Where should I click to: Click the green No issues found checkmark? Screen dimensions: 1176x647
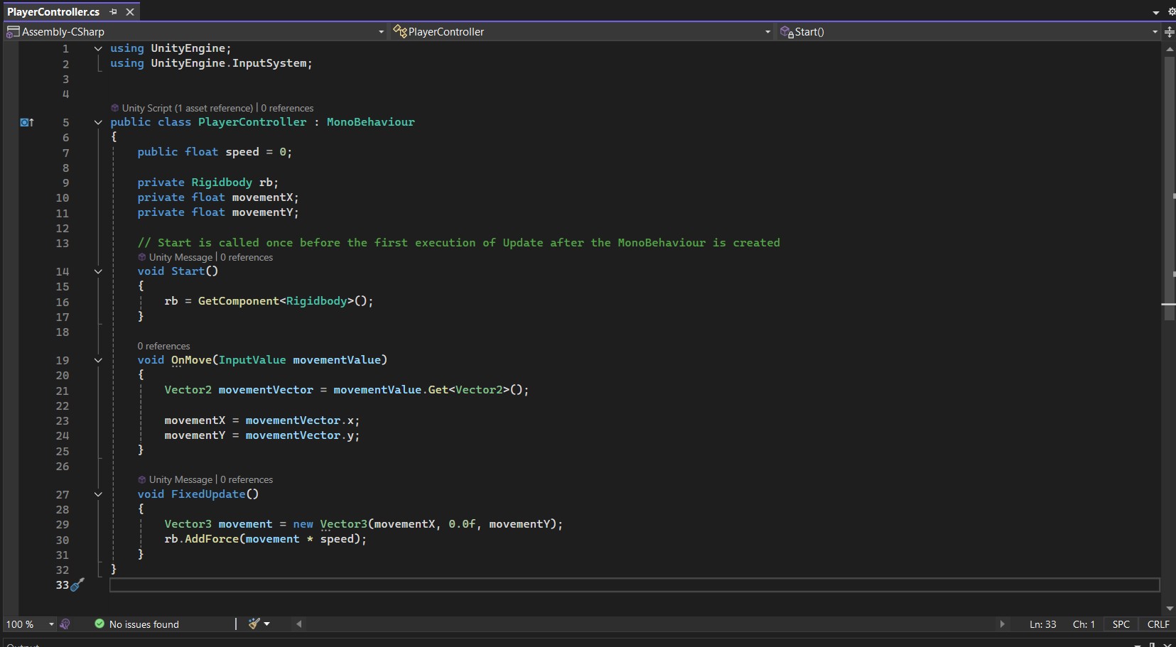click(99, 624)
